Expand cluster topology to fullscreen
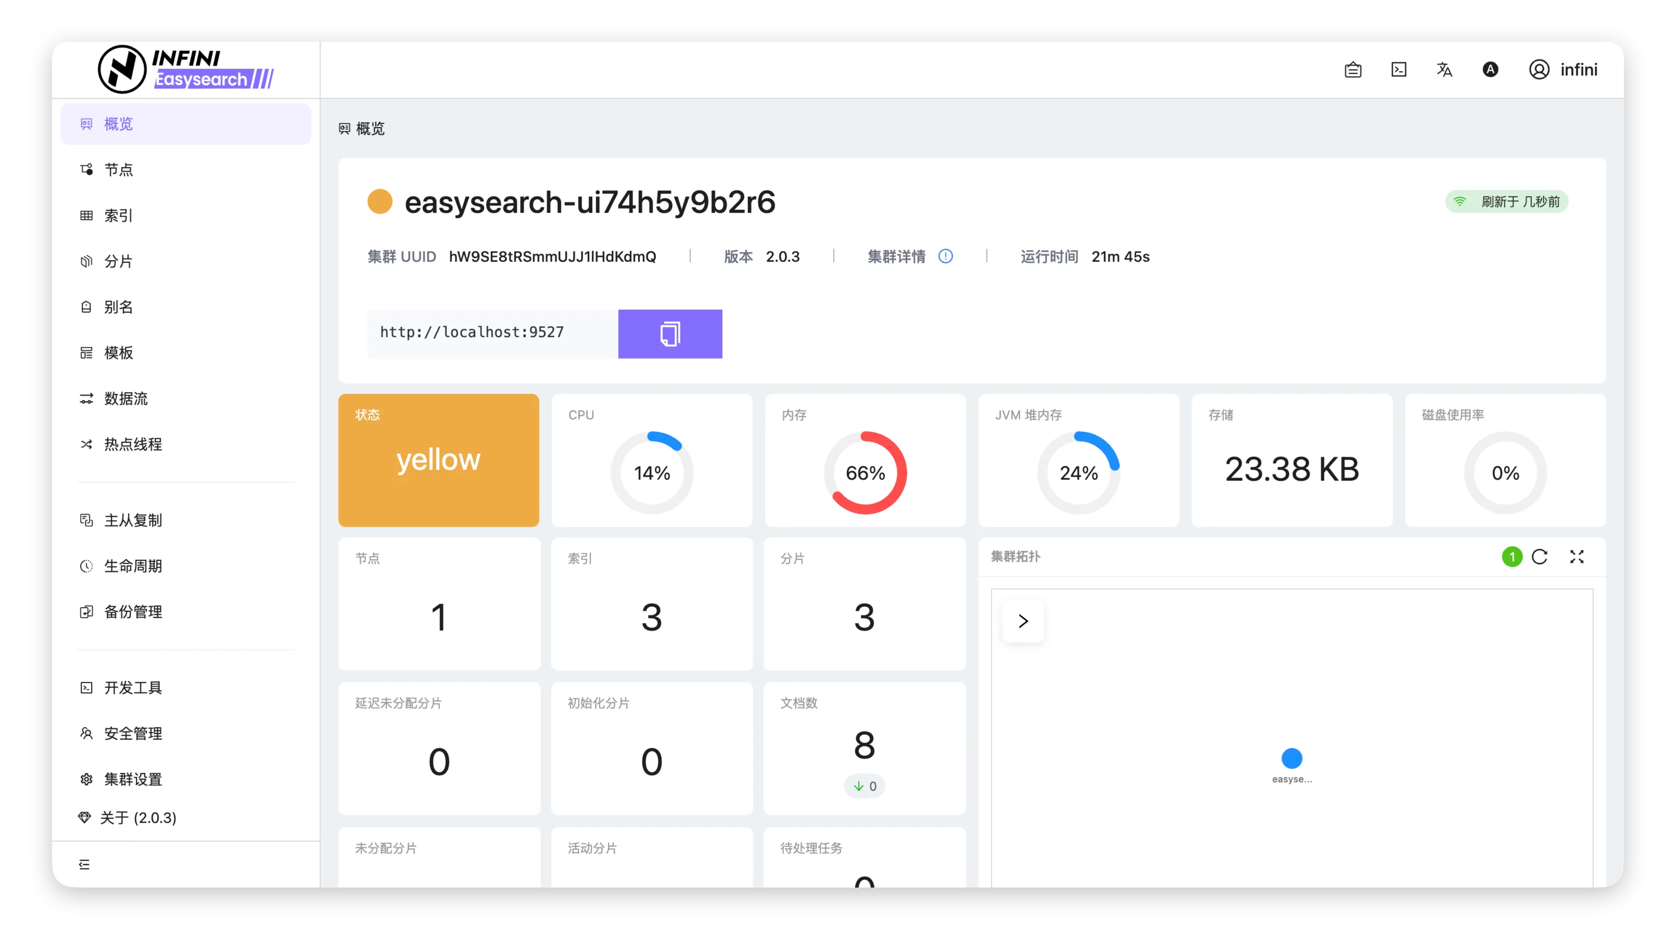 [x=1577, y=557]
